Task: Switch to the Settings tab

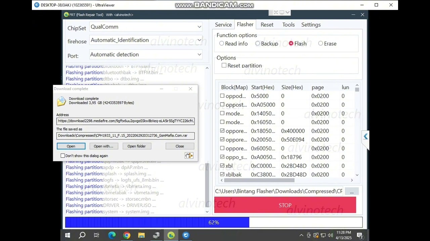Action: coord(311,25)
